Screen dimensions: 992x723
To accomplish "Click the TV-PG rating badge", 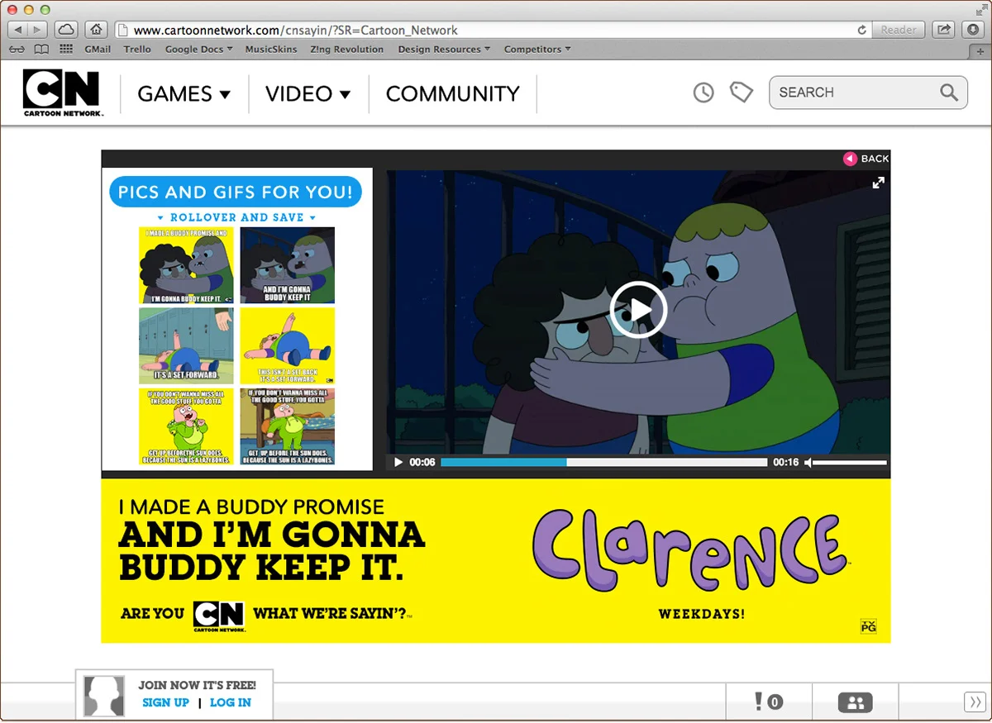I will (868, 625).
